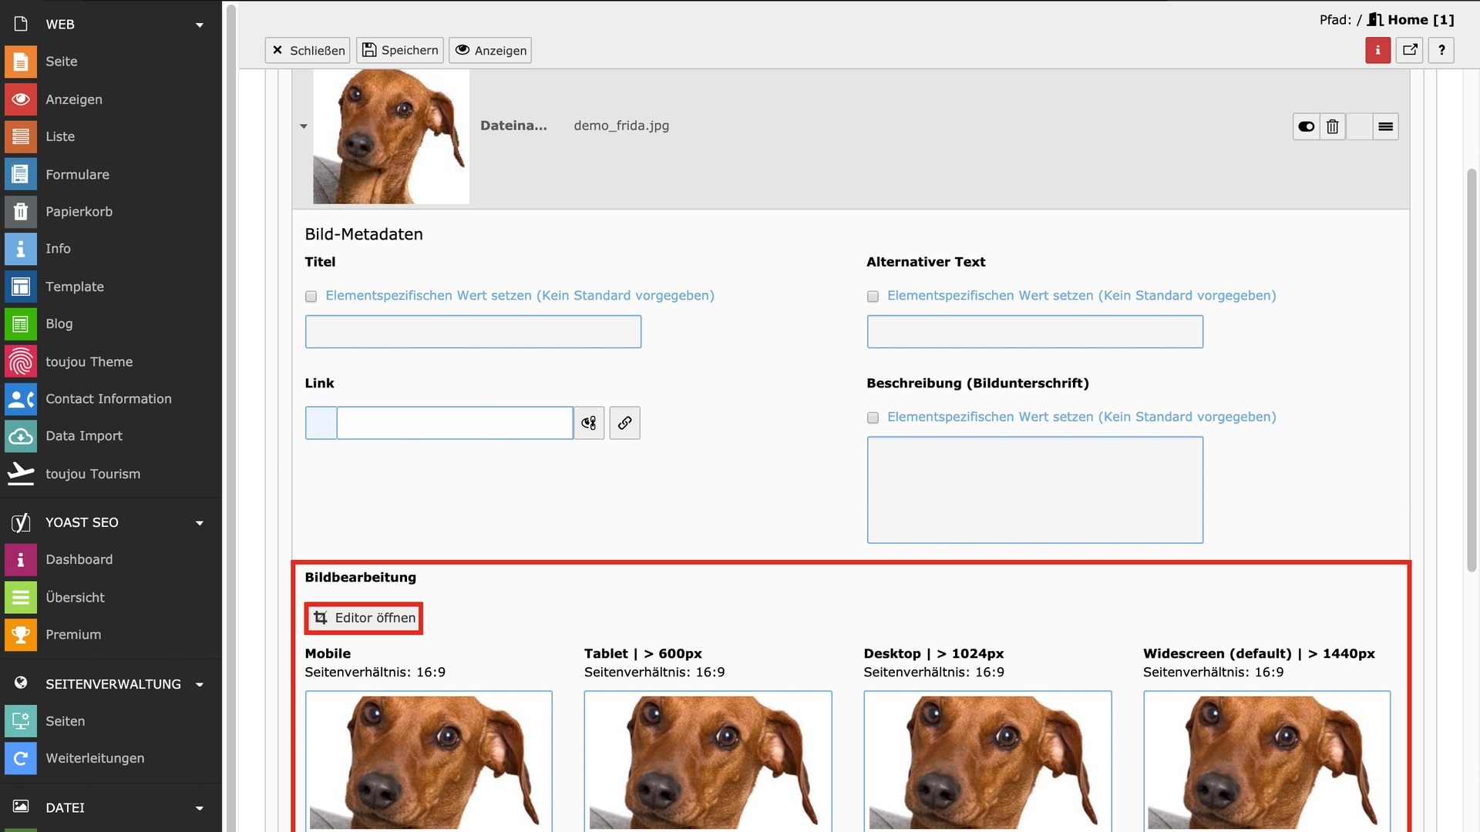
Task: Open the Data Import module
Action: pos(83,436)
